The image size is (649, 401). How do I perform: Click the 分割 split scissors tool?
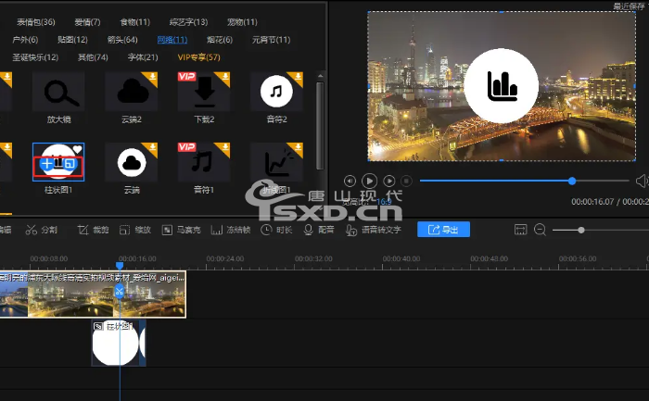click(x=41, y=230)
